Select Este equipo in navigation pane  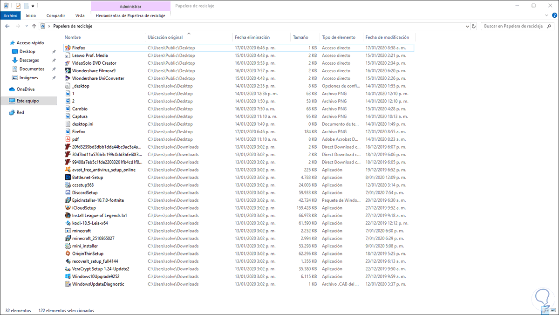[x=28, y=101]
